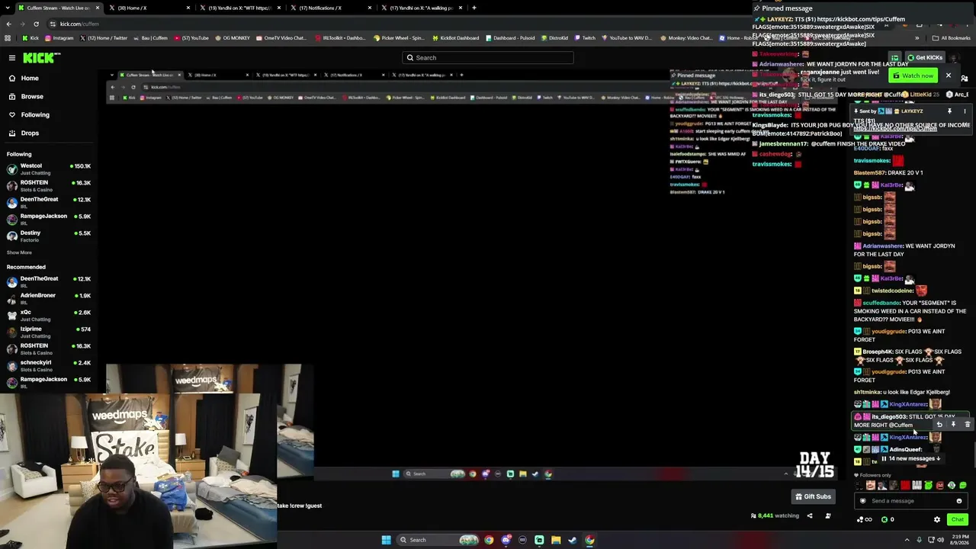Open the leaderboard icon beside Get KICKs
Viewport: 976px width, 549px height.
(x=894, y=58)
